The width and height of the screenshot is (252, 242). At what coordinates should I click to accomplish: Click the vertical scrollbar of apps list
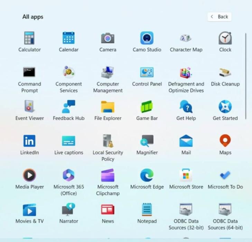point(246,76)
